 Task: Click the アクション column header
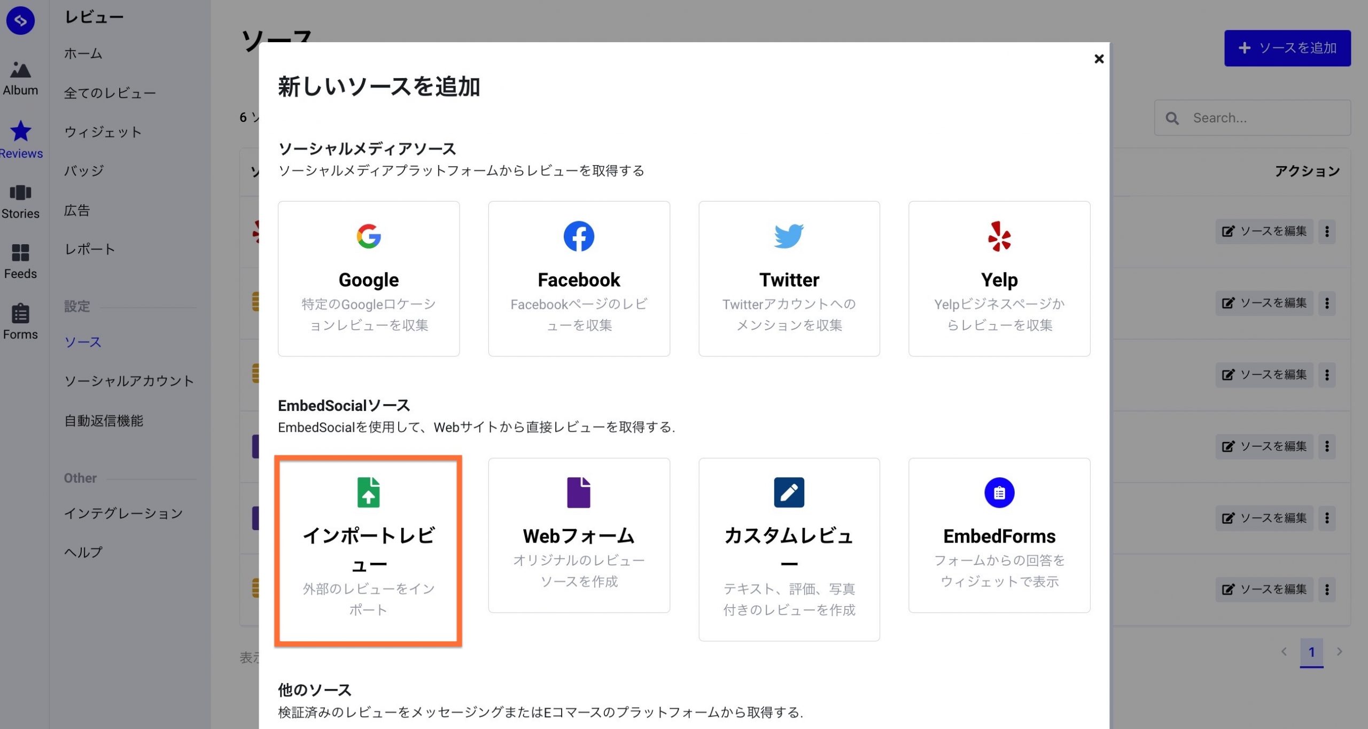(x=1307, y=171)
